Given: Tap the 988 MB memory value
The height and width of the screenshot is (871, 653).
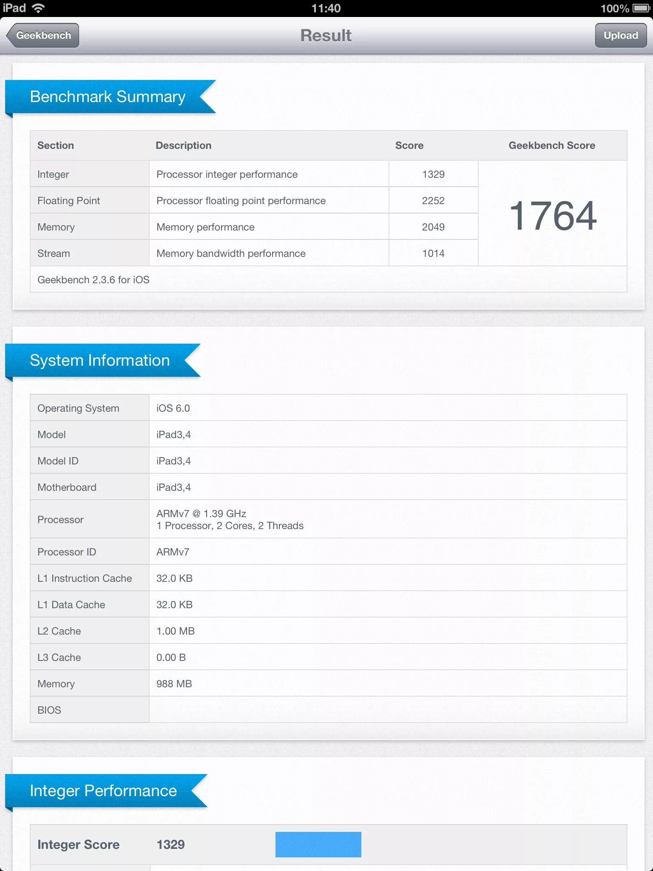Looking at the screenshot, I should (174, 683).
